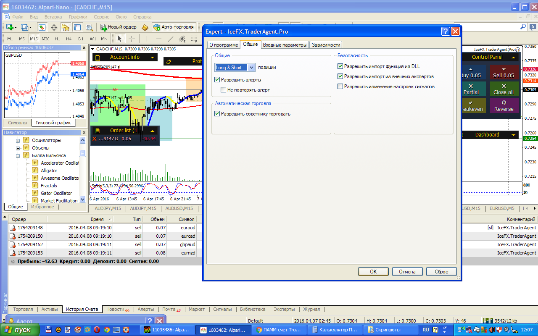Click the help question-mark icon in Expert dialog
538x336 pixels.
pos(446,31)
